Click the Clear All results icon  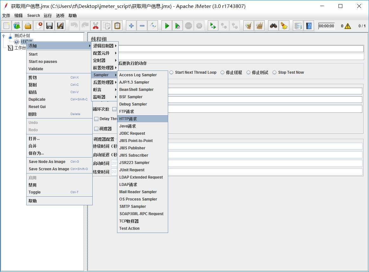coord(259,26)
